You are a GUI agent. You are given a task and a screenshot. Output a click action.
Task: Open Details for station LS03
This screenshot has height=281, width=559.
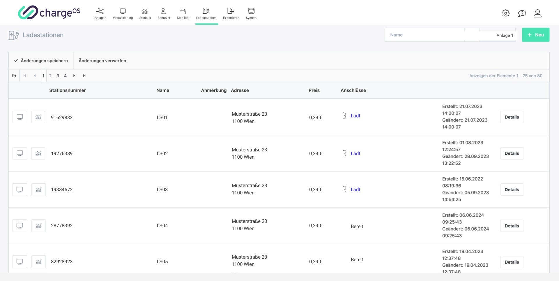click(512, 190)
